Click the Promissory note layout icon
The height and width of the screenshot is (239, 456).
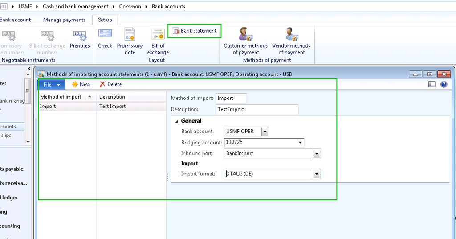130,35
